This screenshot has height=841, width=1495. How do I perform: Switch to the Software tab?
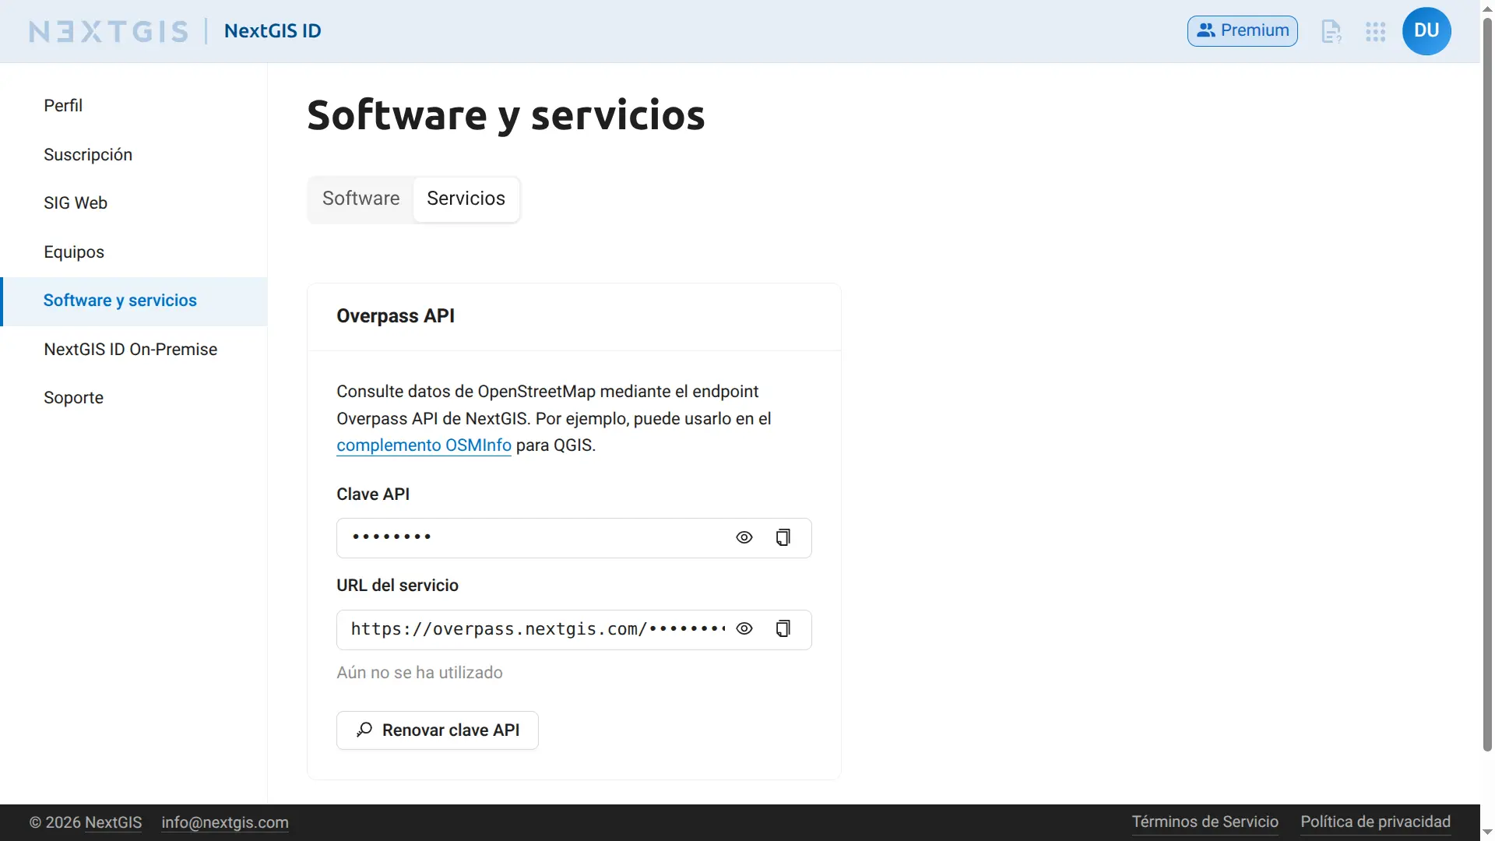tap(361, 199)
